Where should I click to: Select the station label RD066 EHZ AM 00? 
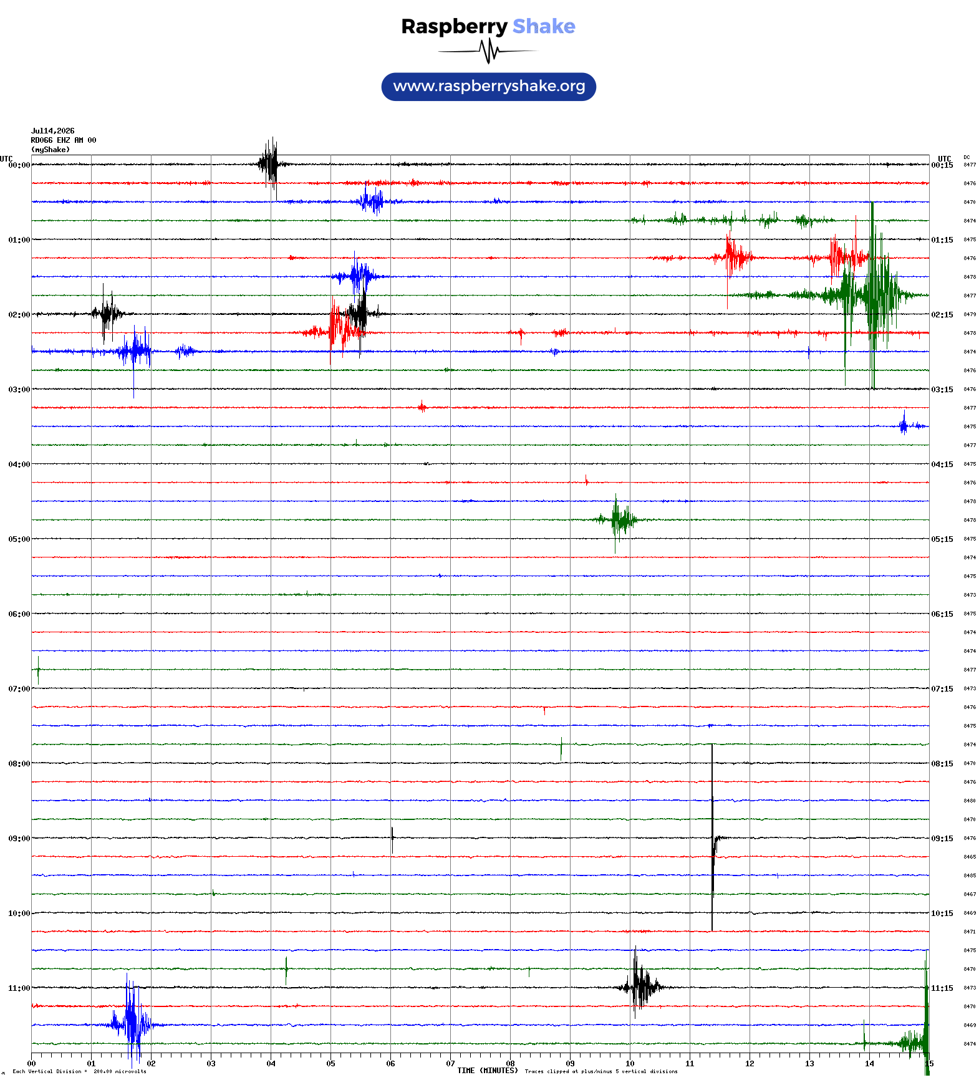point(64,140)
